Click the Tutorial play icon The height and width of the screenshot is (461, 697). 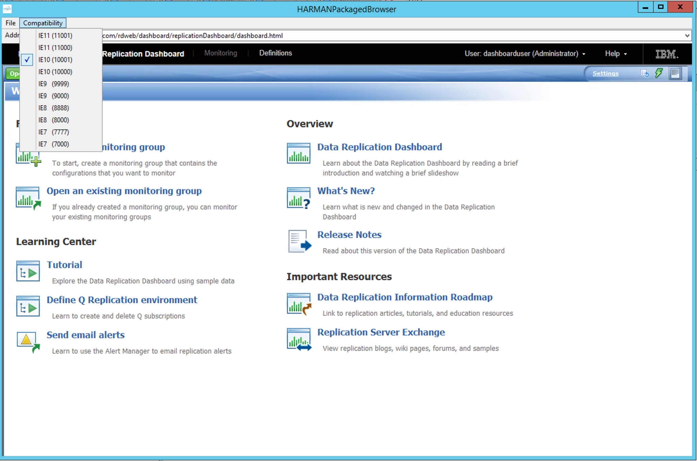[x=28, y=271]
